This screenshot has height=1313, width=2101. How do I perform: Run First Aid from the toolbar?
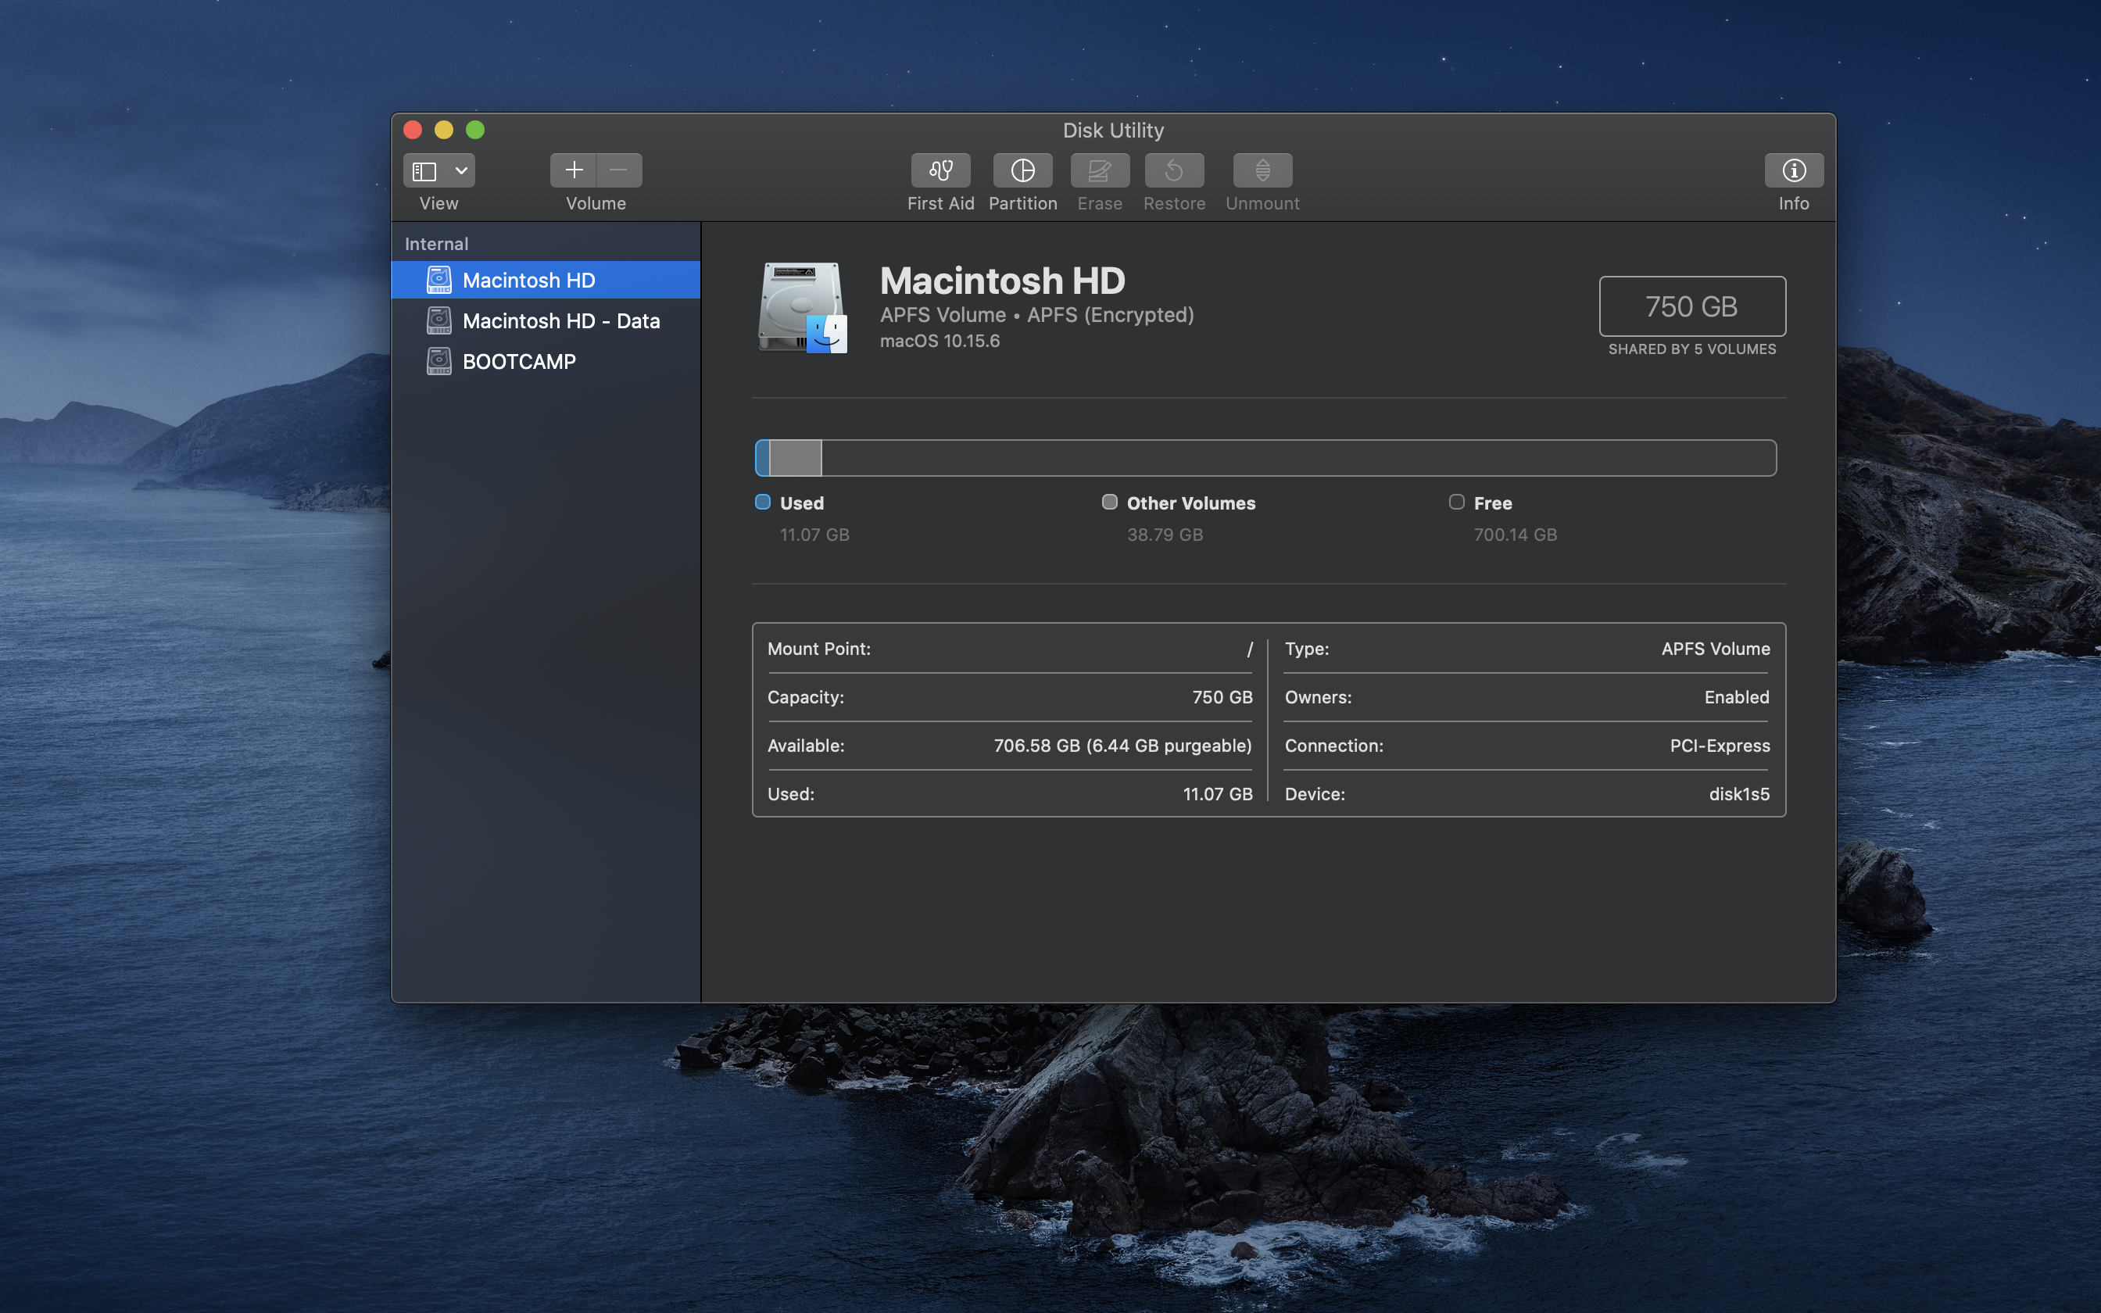940,170
